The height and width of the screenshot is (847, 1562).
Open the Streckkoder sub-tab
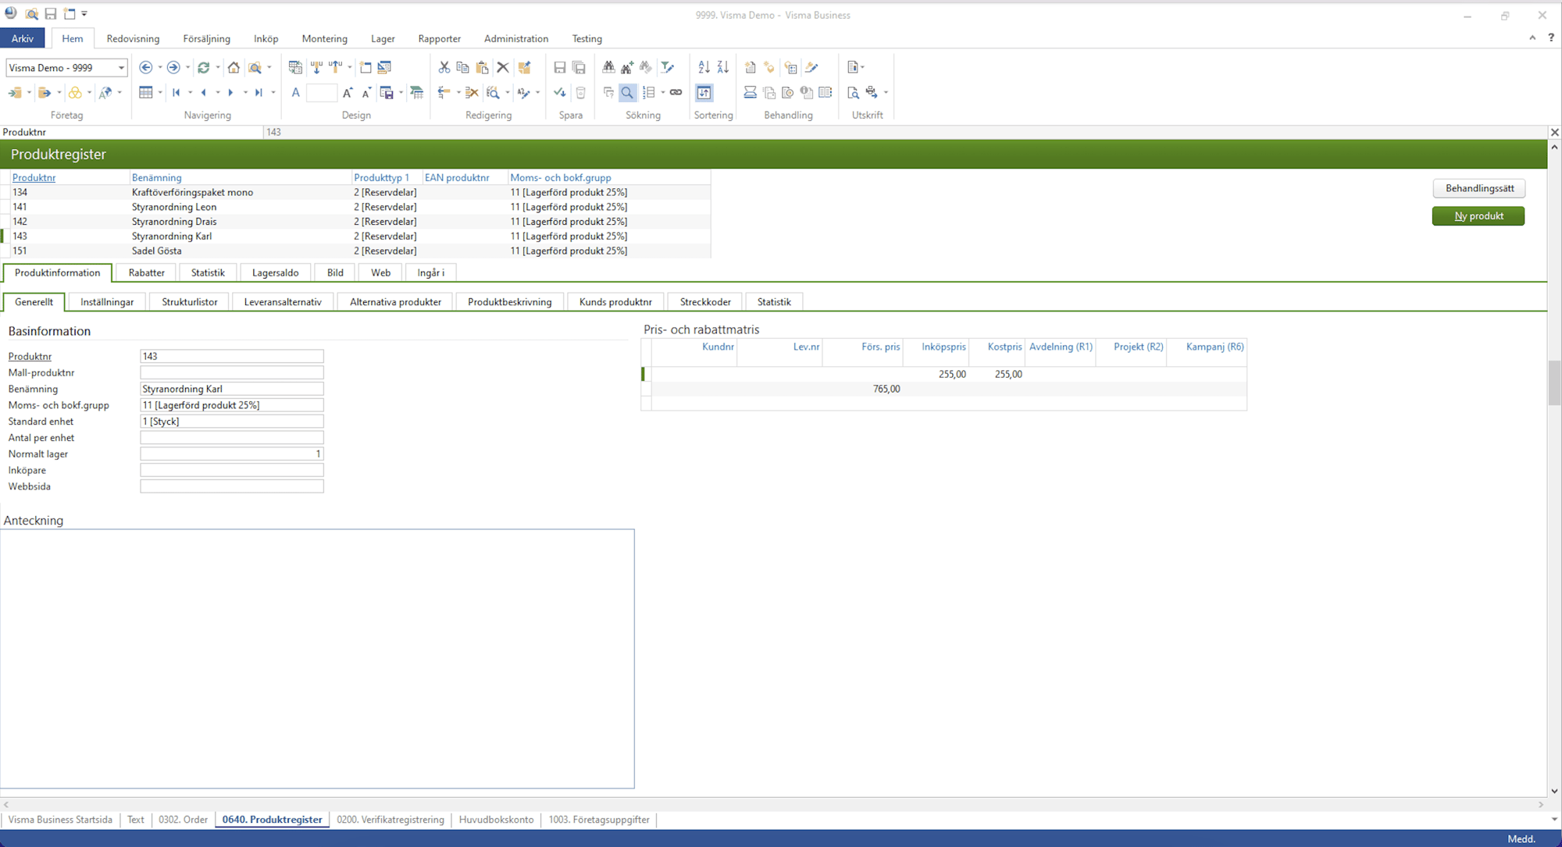(x=705, y=302)
